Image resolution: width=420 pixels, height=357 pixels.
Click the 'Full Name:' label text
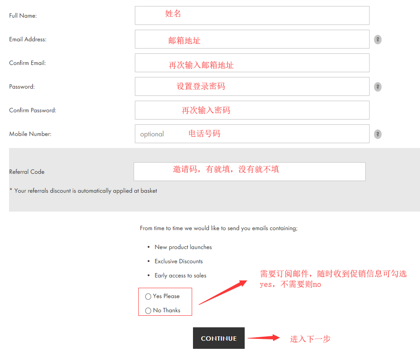[23, 16]
